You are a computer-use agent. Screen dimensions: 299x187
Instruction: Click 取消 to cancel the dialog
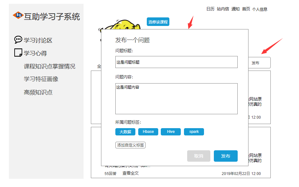pyautogui.click(x=199, y=156)
